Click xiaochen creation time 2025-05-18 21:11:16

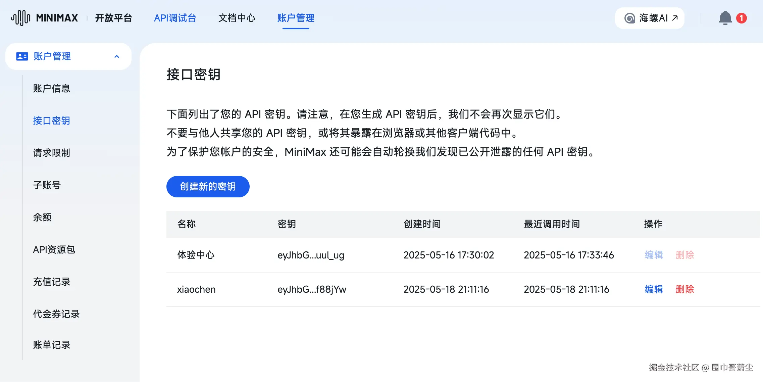[x=446, y=289]
